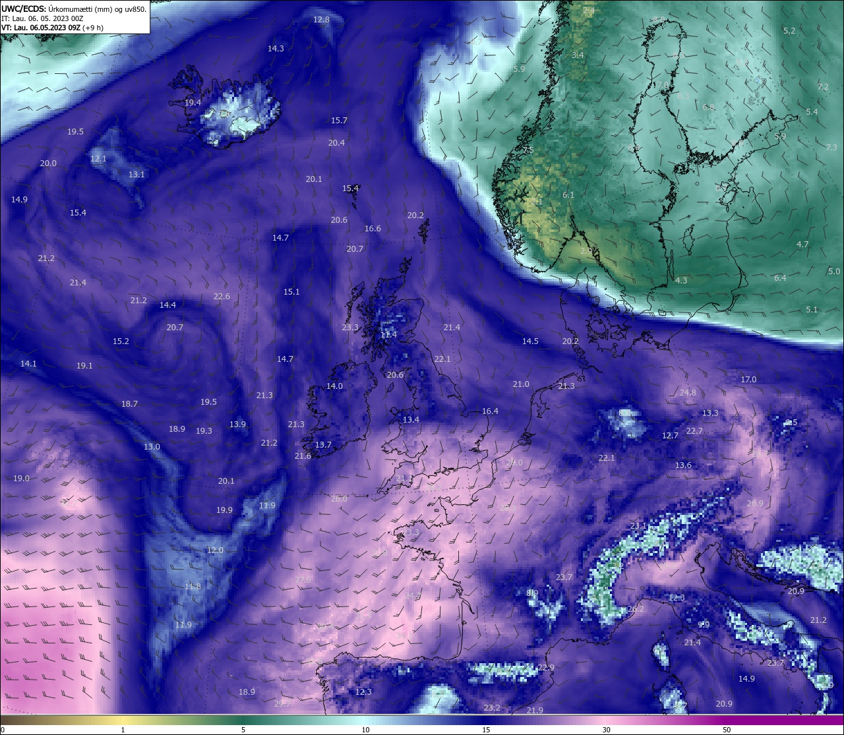Click the 23.3 value west of Scotland
This screenshot has height=735, width=844.
[350, 328]
